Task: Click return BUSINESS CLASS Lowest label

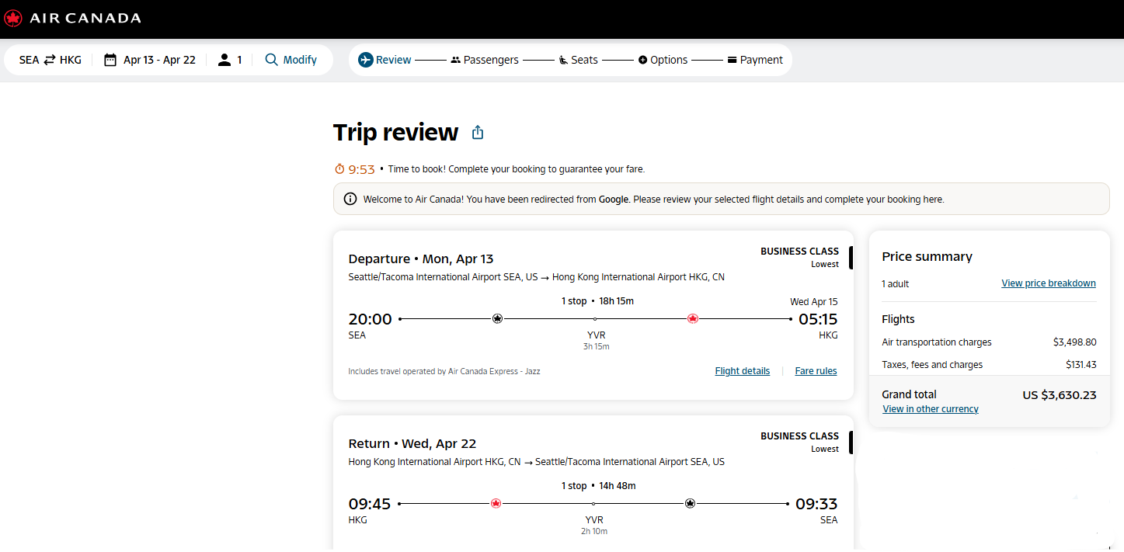Action: pos(799,443)
